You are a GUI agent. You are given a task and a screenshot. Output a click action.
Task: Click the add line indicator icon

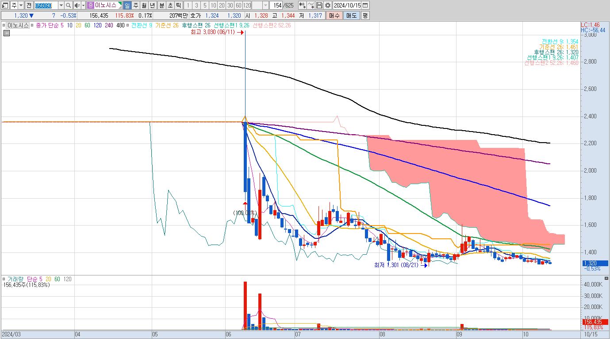coord(311,5)
